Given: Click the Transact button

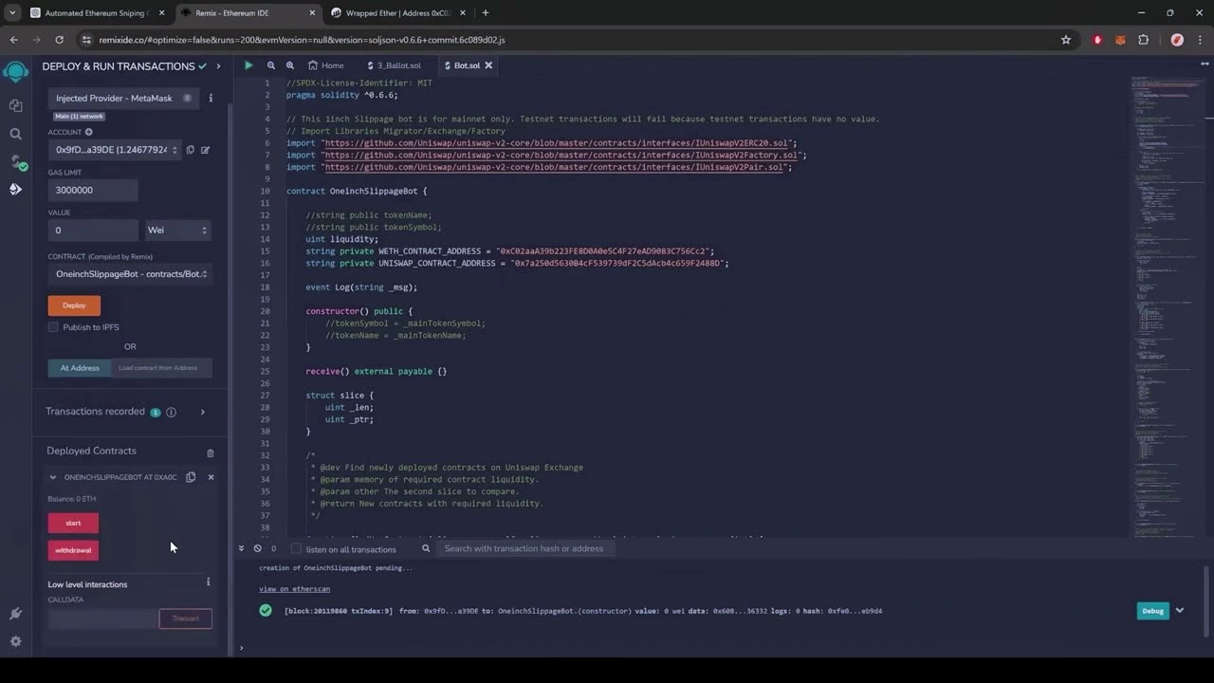Looking at the screenshot, I should tap(186, 618).
